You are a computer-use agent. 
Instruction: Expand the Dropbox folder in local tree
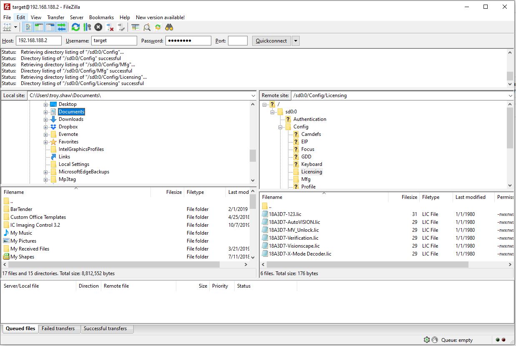tap(45, 127)
